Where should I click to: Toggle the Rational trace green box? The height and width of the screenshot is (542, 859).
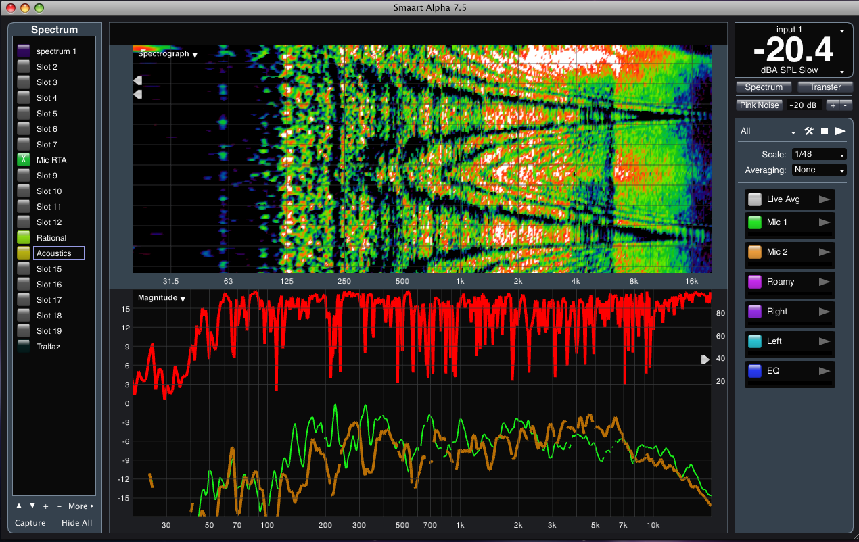tap(24, 238)
